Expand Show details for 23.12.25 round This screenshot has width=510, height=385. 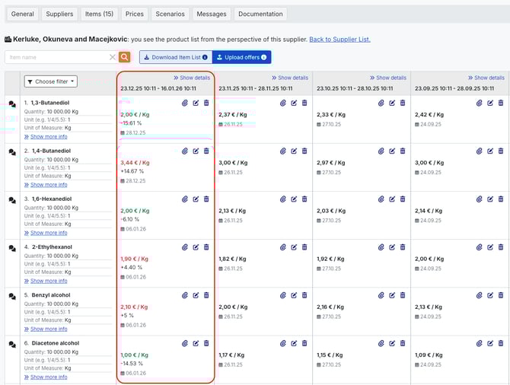(192, 78)
